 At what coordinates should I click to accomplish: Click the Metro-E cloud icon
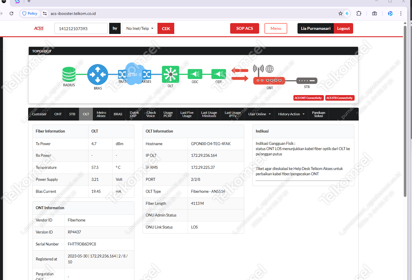click(x=135, y=74)
